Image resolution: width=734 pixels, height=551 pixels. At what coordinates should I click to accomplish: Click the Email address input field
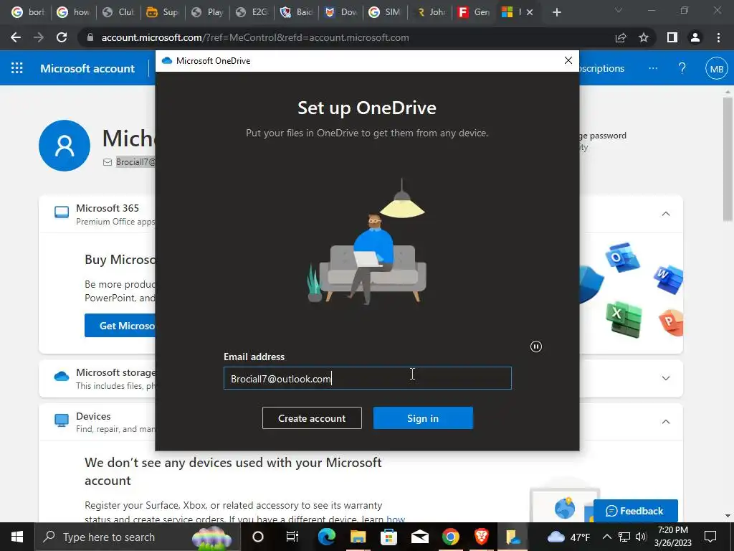pyautogui.click(x=368, y=378)
